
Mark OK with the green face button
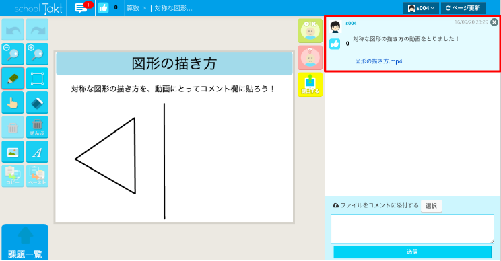(x=310, y=31)
